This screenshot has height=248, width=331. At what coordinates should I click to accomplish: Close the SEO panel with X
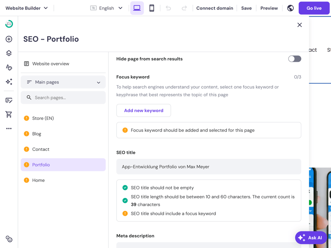[x=300, y=25]
